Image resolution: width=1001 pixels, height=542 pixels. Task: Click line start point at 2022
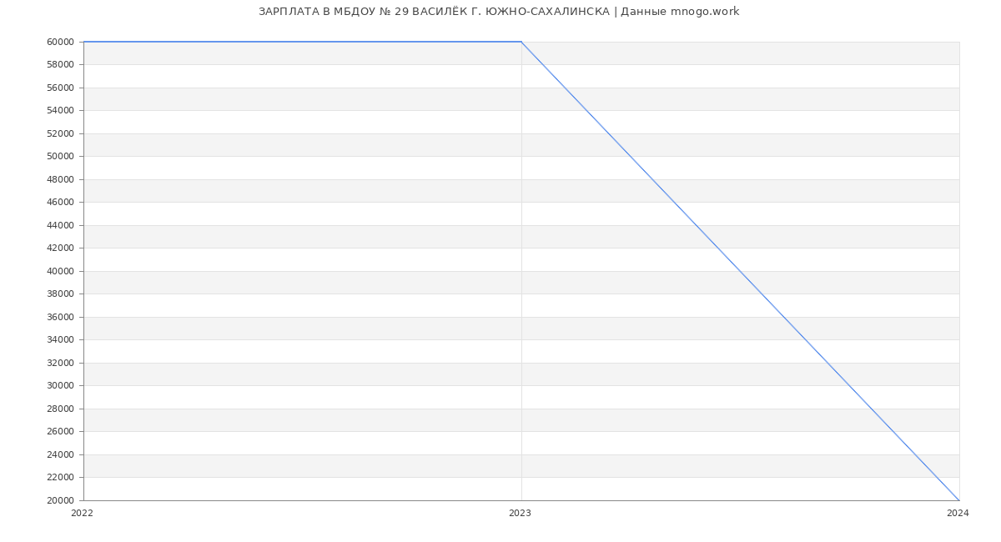tap(84, 42)
